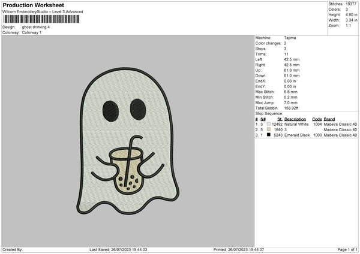The height and width of the screenshot is (254, 360).
Task: Click the design name 'ghost drinking 4'
Action: pos(36,27)
